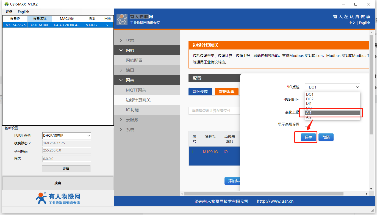Select device row cell 169.254.77.75

tap(15, 25)
